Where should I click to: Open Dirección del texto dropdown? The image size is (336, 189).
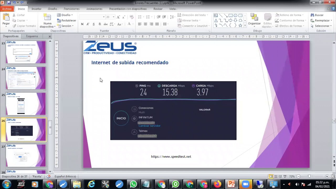tap(193, 15)
